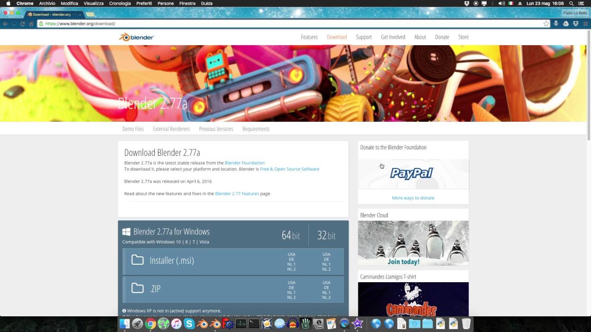Screen dimensions: 591x332
Task: Switch to the External Renderers sub-tab
Action: 171,129
